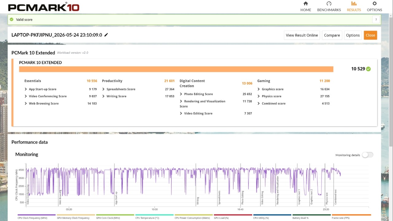Expand Video Editing Score details
Image resolution: width=393 pixels, height=221 pixels.
[181, 114]
